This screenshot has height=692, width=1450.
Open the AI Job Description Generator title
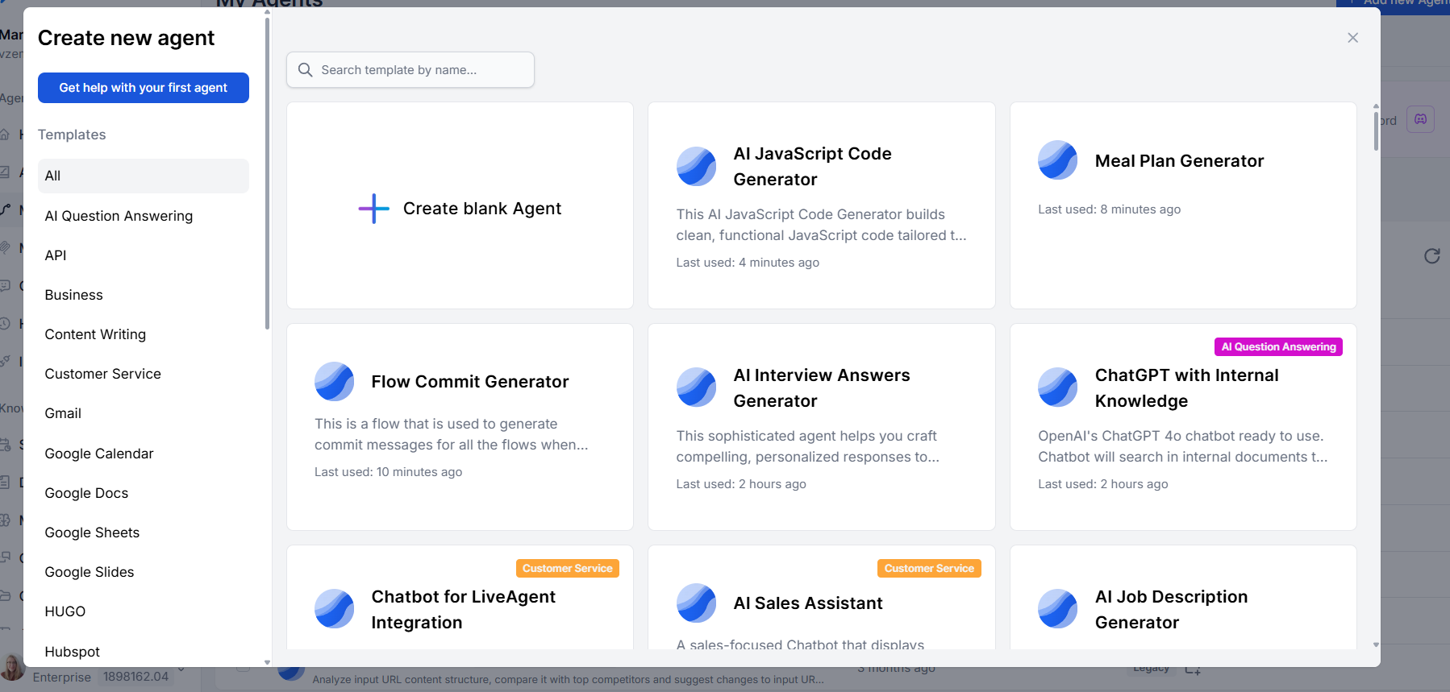click(1171, 610)
